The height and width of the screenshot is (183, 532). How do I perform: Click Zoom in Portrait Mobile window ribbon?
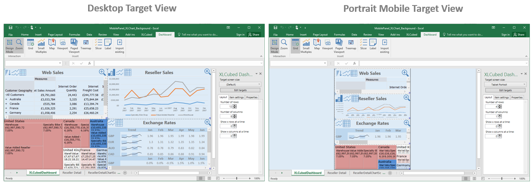coord(284,45)
